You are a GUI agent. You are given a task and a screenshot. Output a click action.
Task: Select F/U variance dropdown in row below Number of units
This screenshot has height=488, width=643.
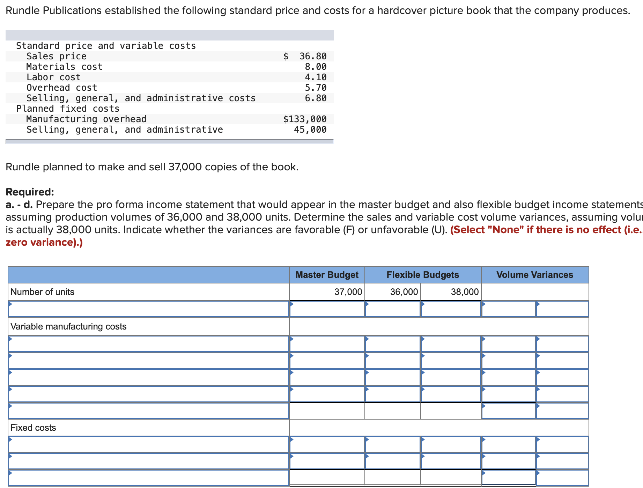click(562, 309)
